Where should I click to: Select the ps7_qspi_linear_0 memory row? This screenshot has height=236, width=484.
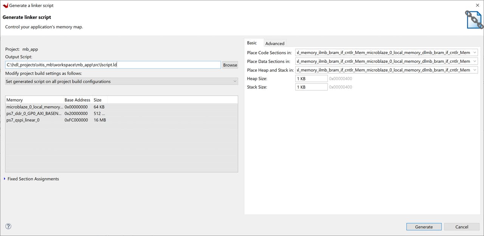point(23,120)
